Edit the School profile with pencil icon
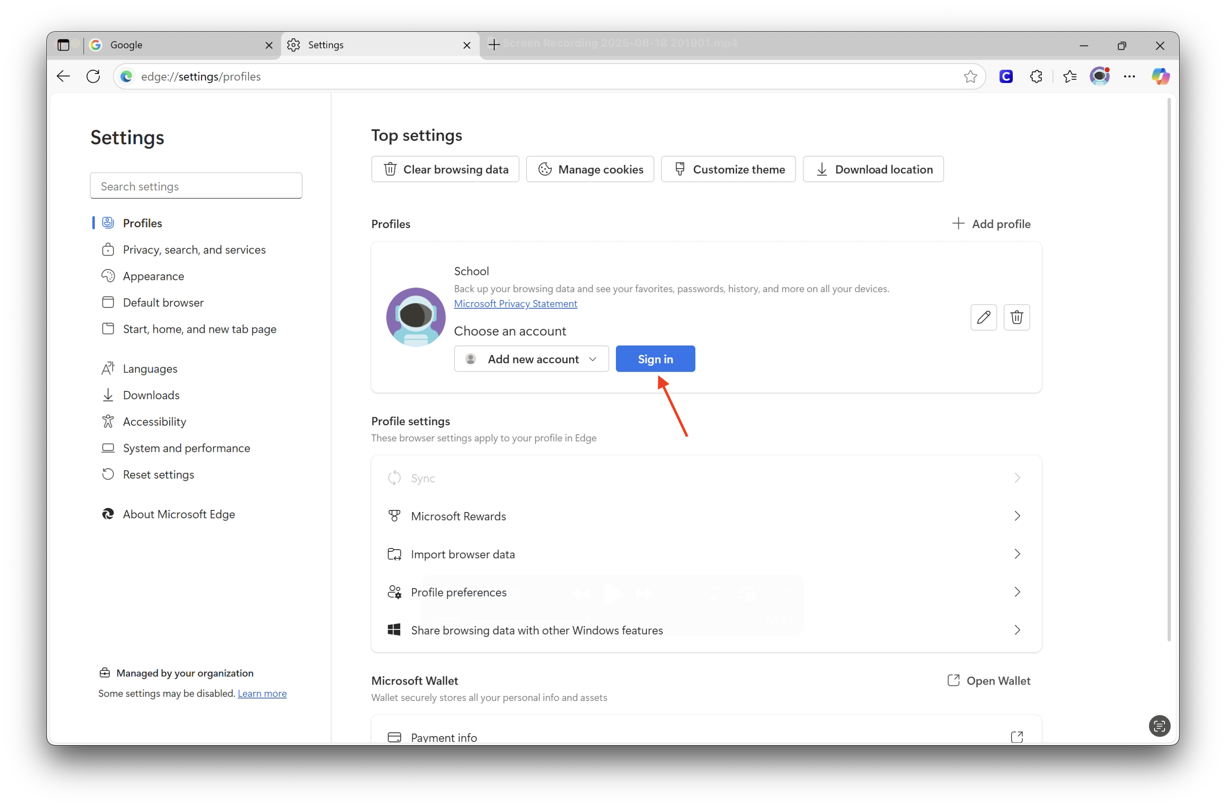This screenshot has width=1226, height=807. (x=983, y=317)
